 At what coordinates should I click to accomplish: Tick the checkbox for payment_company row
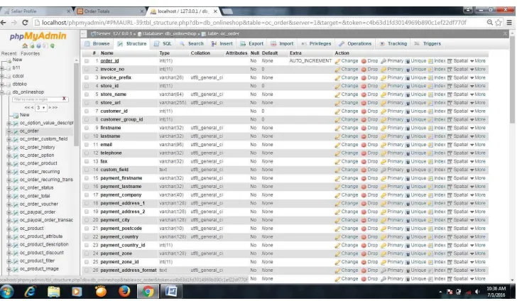pos(87,195)
